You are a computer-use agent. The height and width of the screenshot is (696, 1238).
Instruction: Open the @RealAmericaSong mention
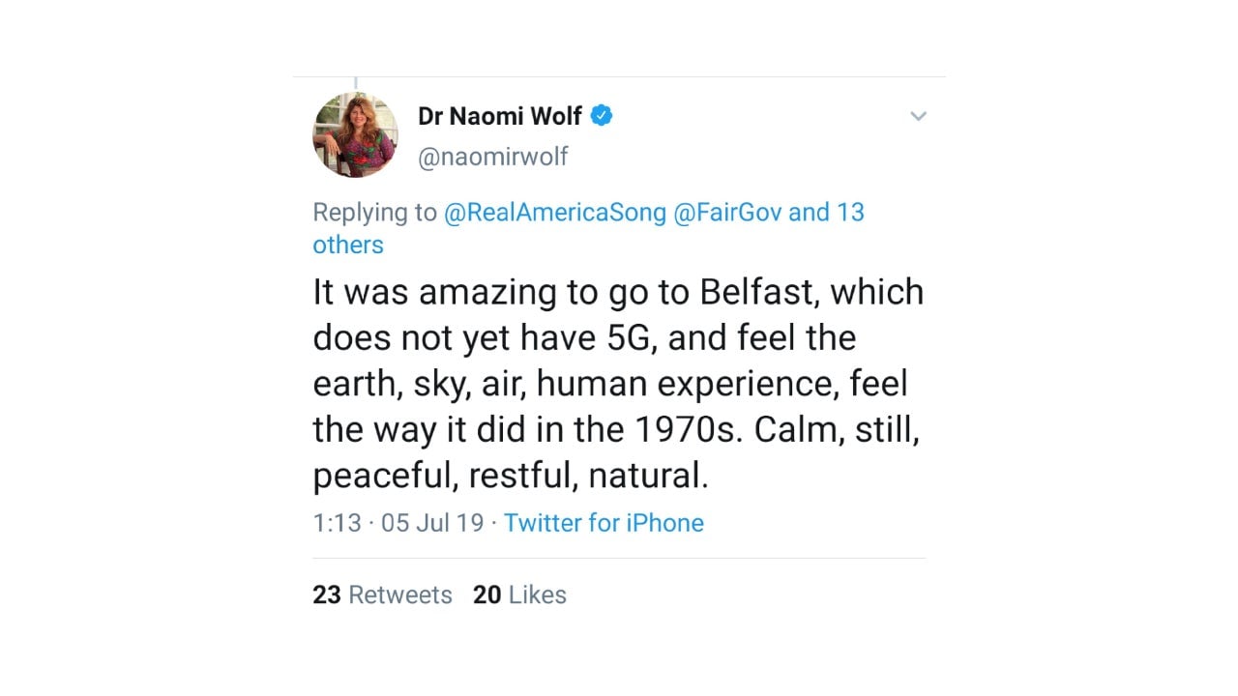pyautogui.click(x=554, y=213)
